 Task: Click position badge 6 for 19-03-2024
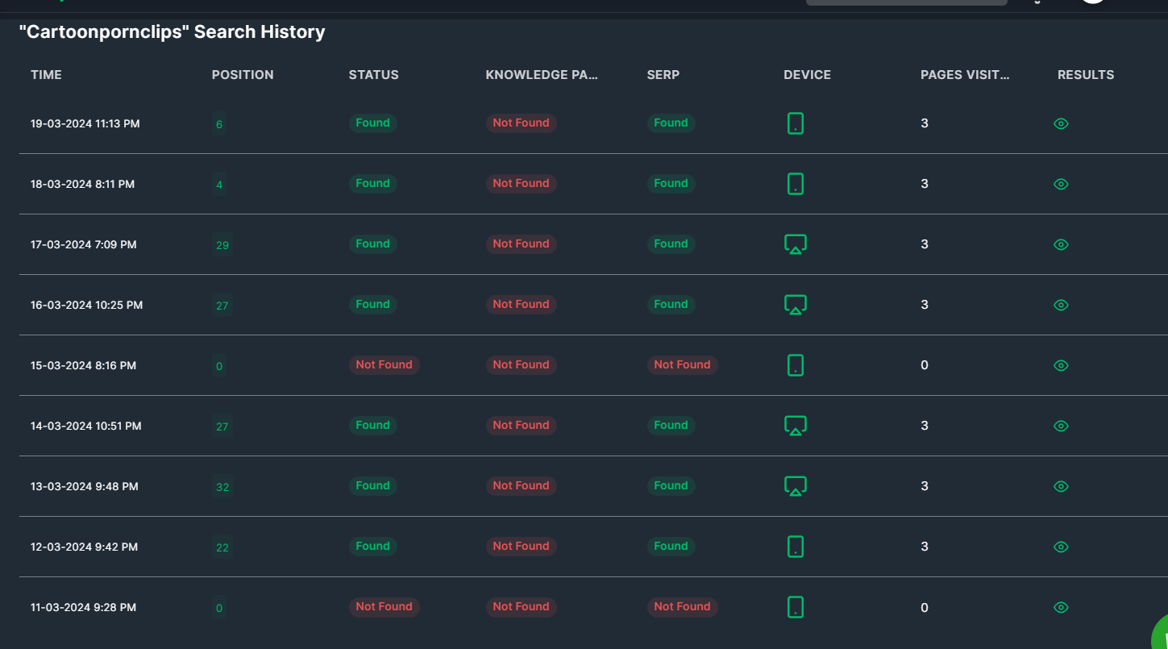pyautogui.click(x=219, y=124)
